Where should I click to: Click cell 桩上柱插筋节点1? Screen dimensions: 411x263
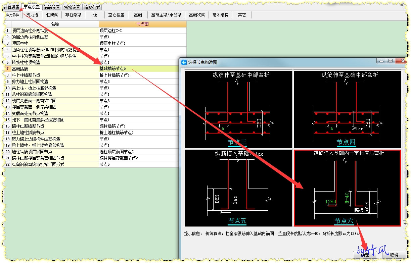click(x=139, y=75)
